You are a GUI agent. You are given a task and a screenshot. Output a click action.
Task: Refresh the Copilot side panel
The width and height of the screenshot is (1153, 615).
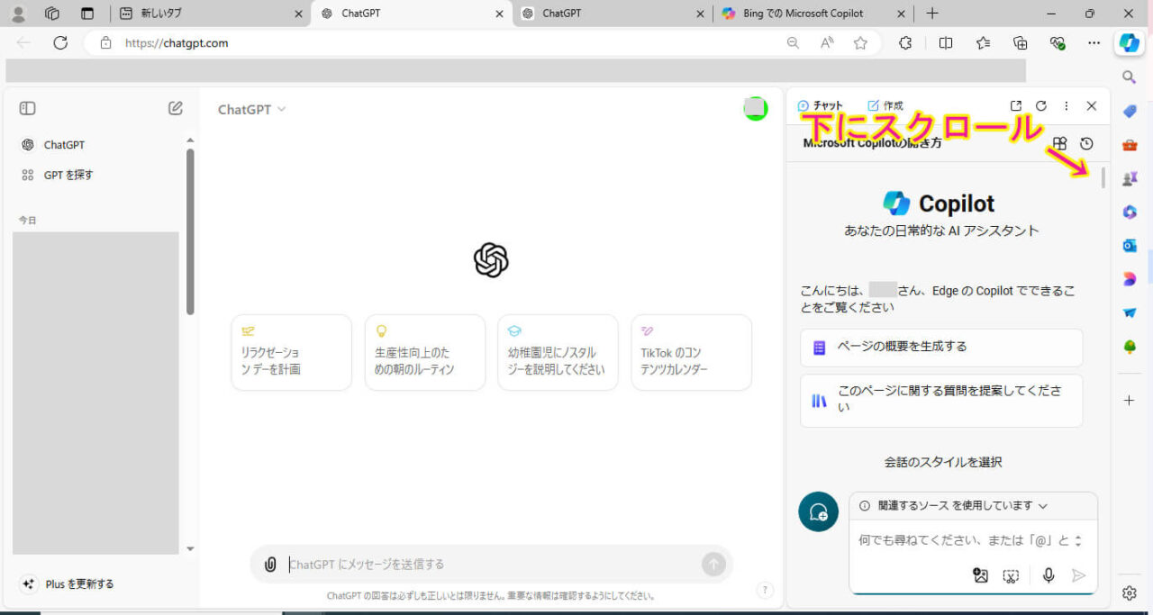(x=1041, y=106)
